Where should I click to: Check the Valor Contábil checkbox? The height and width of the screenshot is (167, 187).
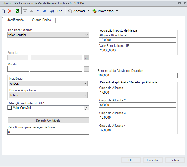(x=10, y=108)
